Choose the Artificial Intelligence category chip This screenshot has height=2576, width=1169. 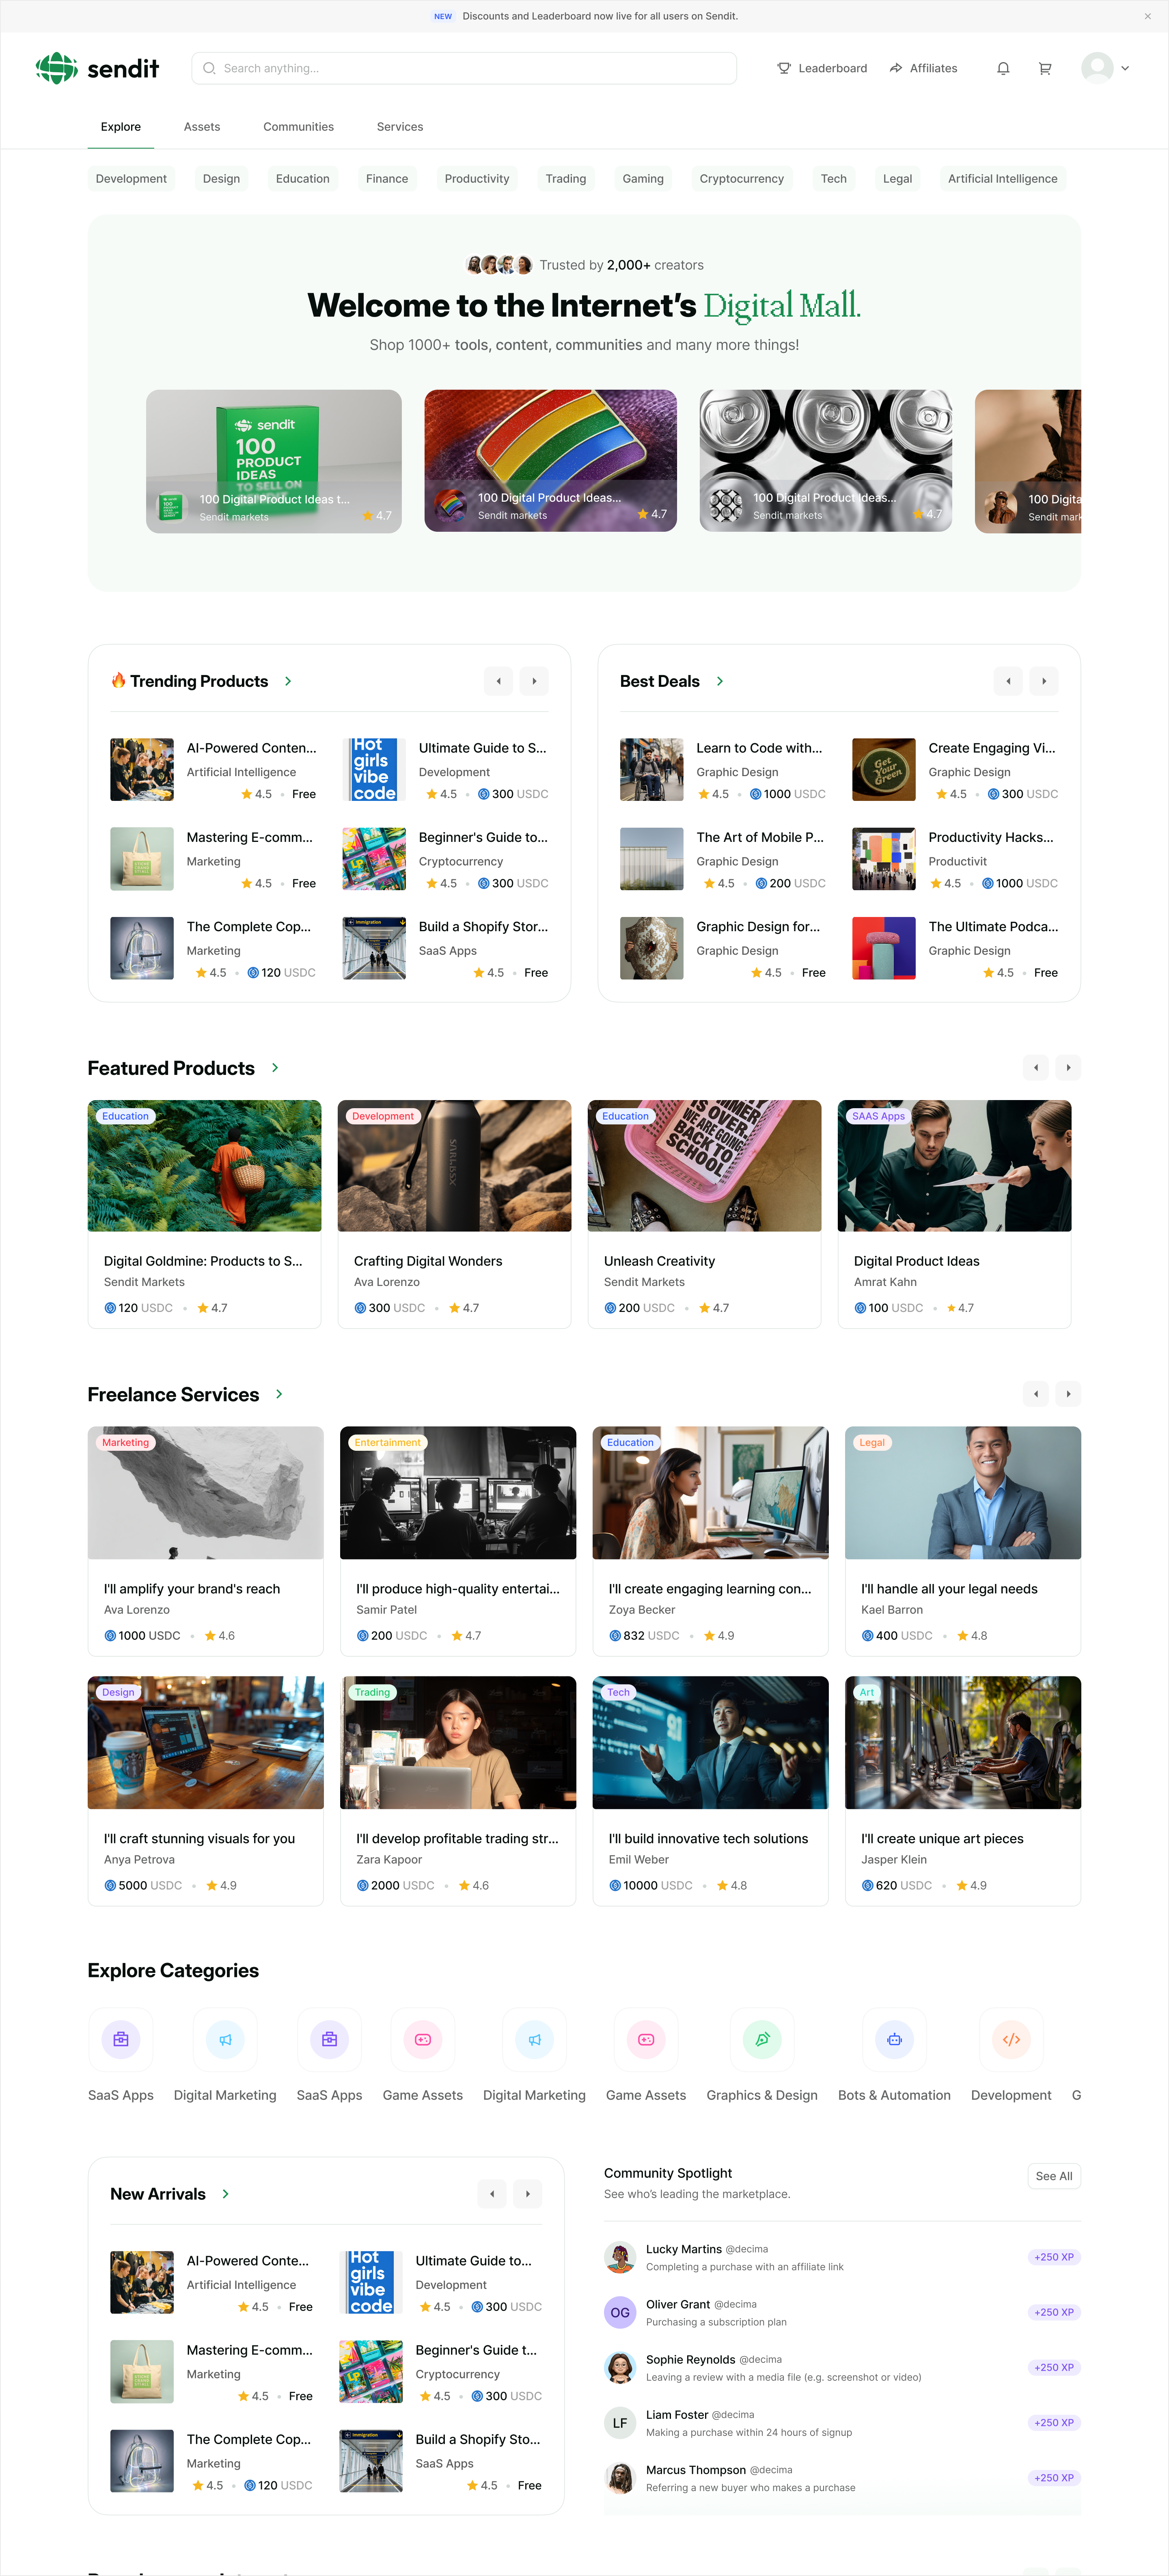tap(1002, 179)
